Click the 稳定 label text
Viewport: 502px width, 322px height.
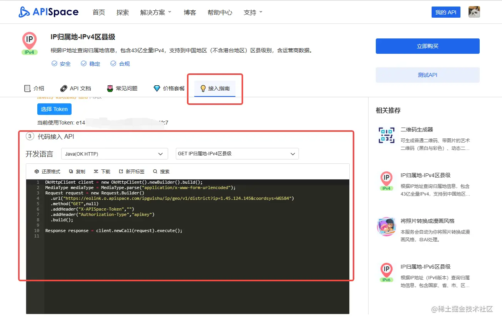(95, 64)
